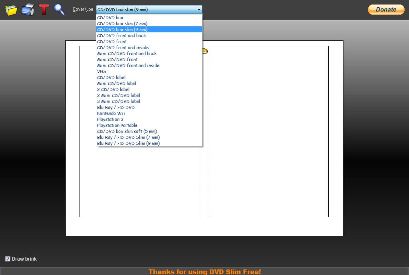Click the printer icon to print the cover

(27, 10)
